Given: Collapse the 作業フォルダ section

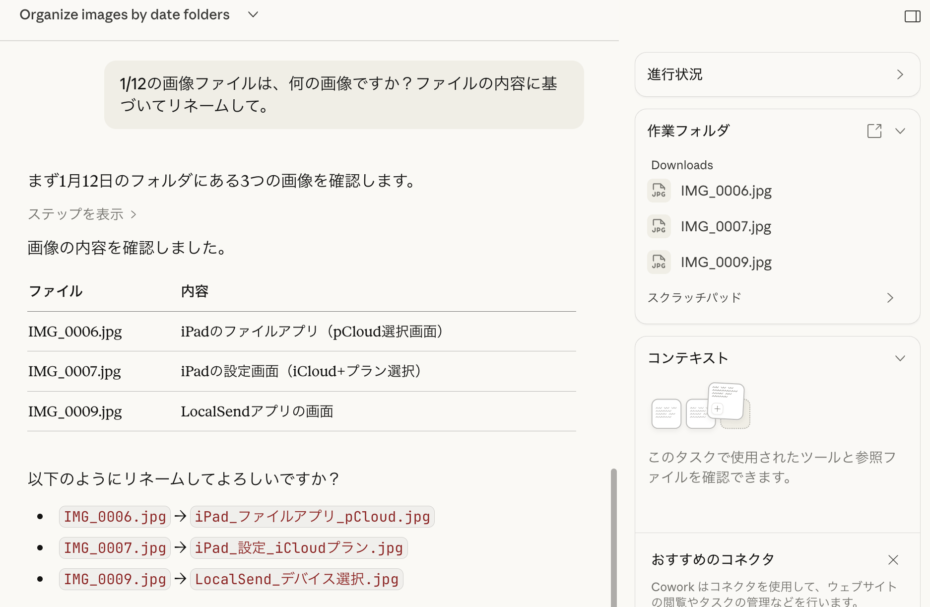Looking at the screenshot, I should pyautogui.click(x=900, y=131).
